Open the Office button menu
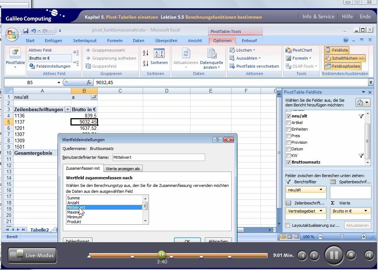 [12, 35]
